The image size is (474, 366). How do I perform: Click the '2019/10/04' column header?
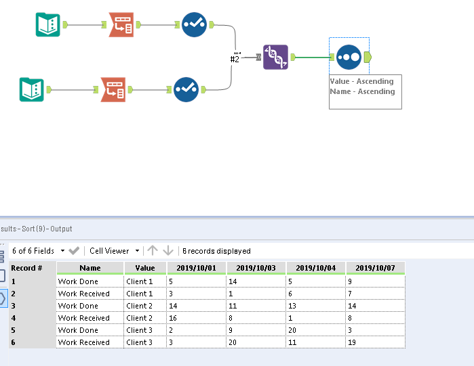click(x=315, y=268)
